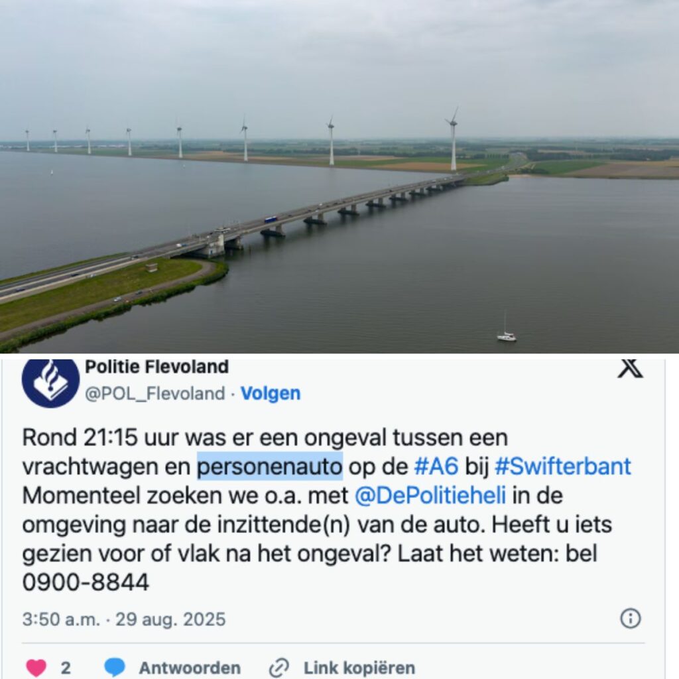Like the tweet with heart icon

[36, 668]
